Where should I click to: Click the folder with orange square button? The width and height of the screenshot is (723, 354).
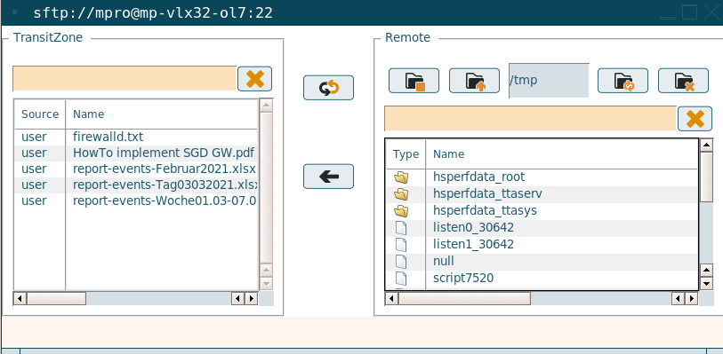click(414, 81)
